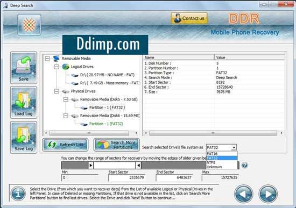Click the '15728640' end sector value

pos(224,87)
